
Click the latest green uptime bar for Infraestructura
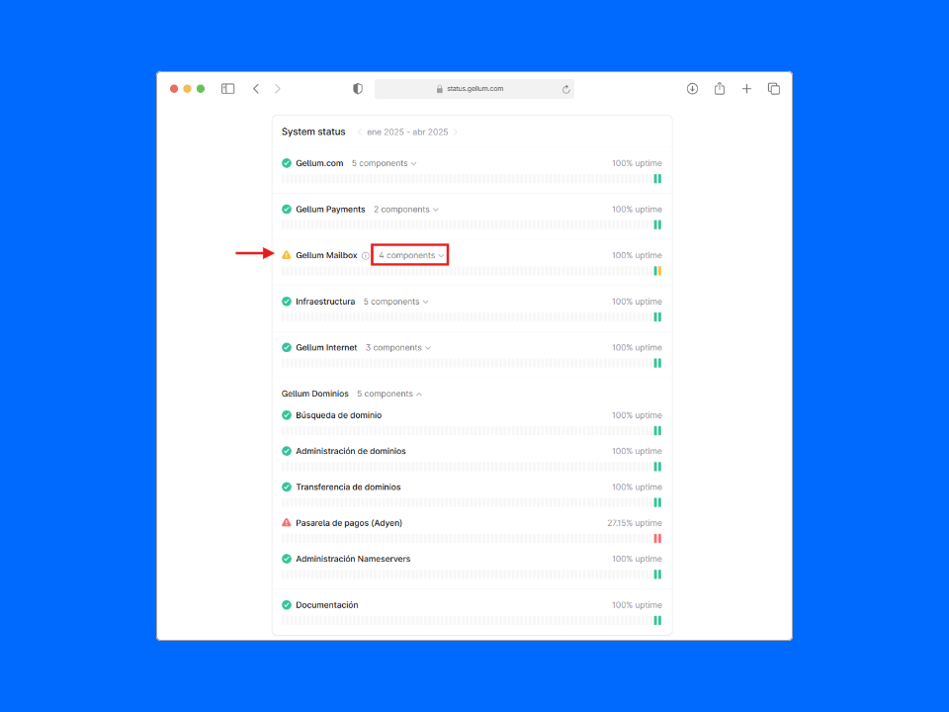click(x=659, y=316)
